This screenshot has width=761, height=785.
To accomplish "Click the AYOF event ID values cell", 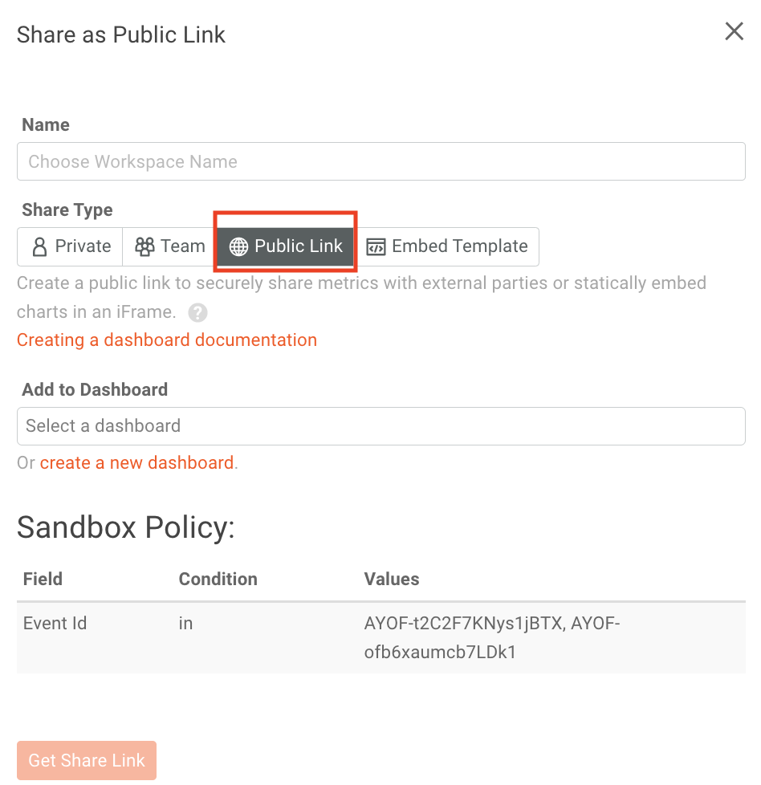I will pos(491,637).
